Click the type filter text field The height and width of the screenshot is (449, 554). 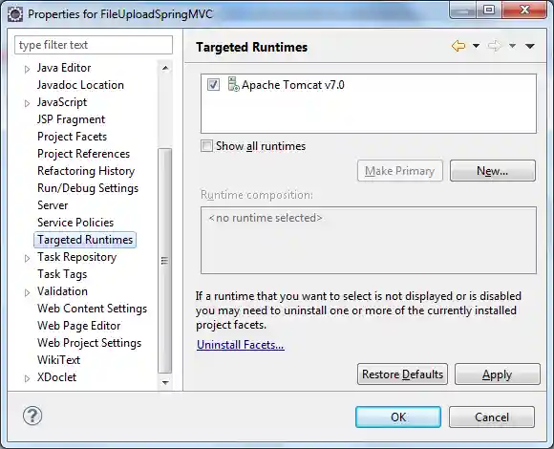[x=94, y=45]
